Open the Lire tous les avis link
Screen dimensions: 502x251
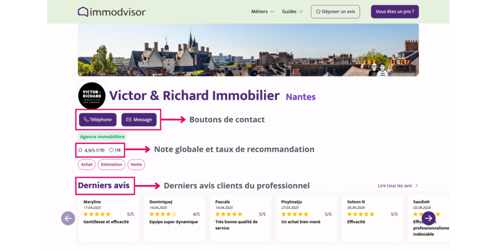(x=398, y=186)
